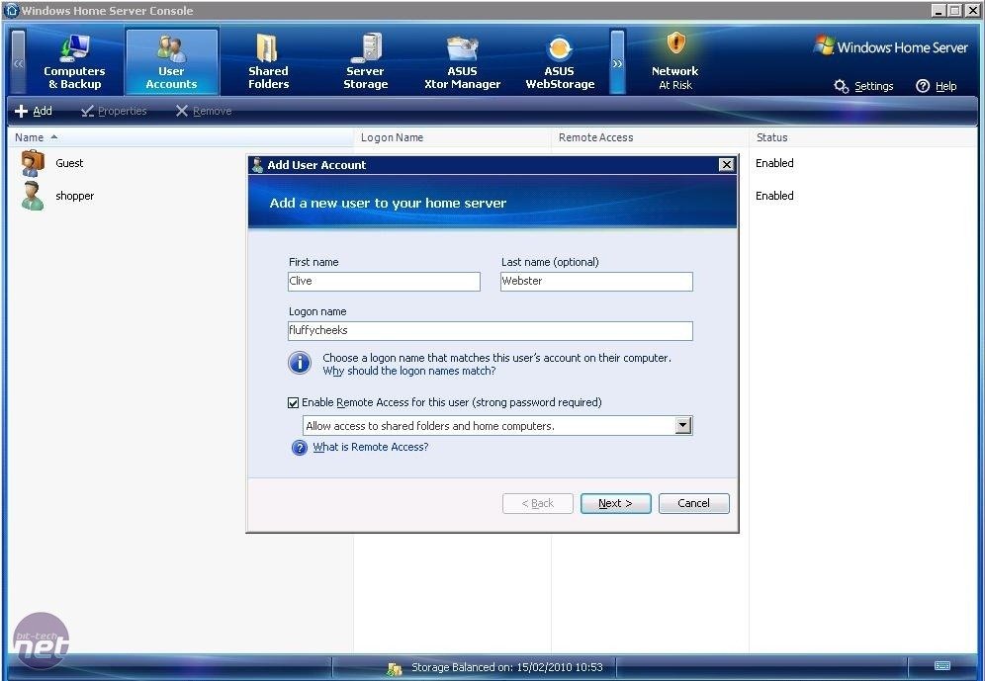Screen dimensions: 985x681
Task: Click the Storage Balanced status icon
Action: [x=395, y=668]
